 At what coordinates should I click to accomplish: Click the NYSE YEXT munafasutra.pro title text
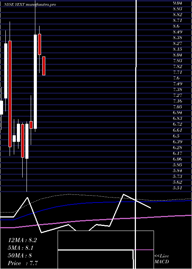tap(30, 5)
